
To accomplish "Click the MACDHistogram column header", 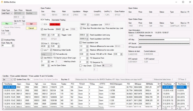I will (x=116, y=84).
